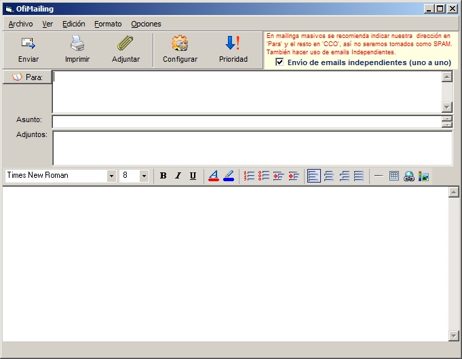Increase paragraph indent
Viewport: 462px width, 359px height.
[x=294, y=176]
